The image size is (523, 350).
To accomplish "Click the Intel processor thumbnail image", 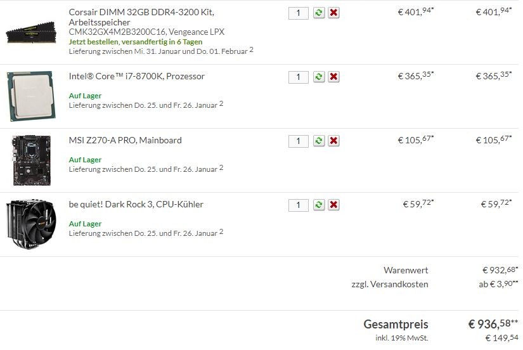I will click(x=30, y=96).
